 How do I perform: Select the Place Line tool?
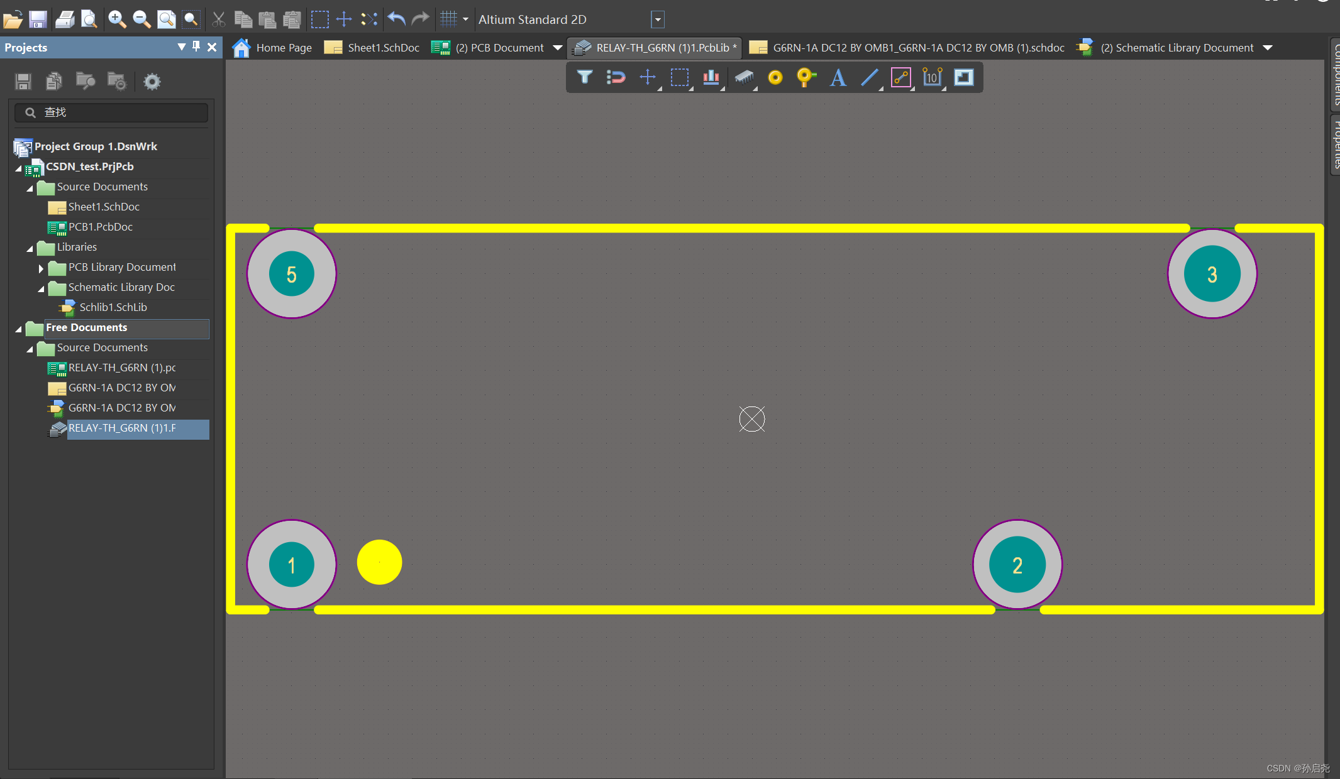pyautogui.click(x=870, y=78)
